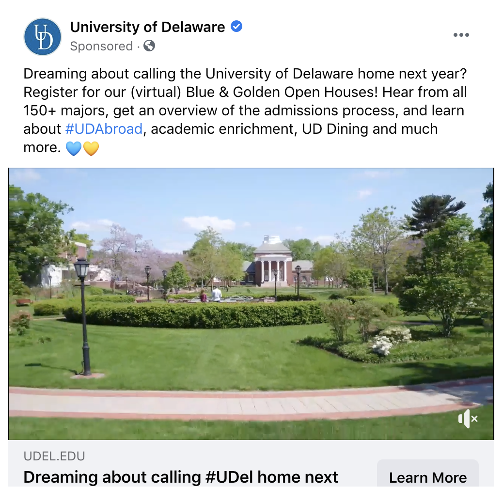
Task: Click the Sponsored label
Action: 101,47
